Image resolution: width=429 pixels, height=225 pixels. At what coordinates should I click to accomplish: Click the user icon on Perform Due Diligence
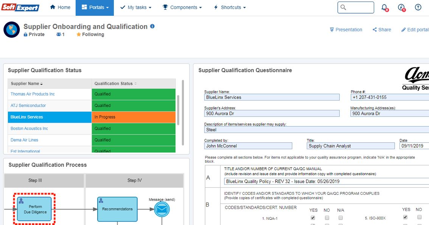[21, 201]
